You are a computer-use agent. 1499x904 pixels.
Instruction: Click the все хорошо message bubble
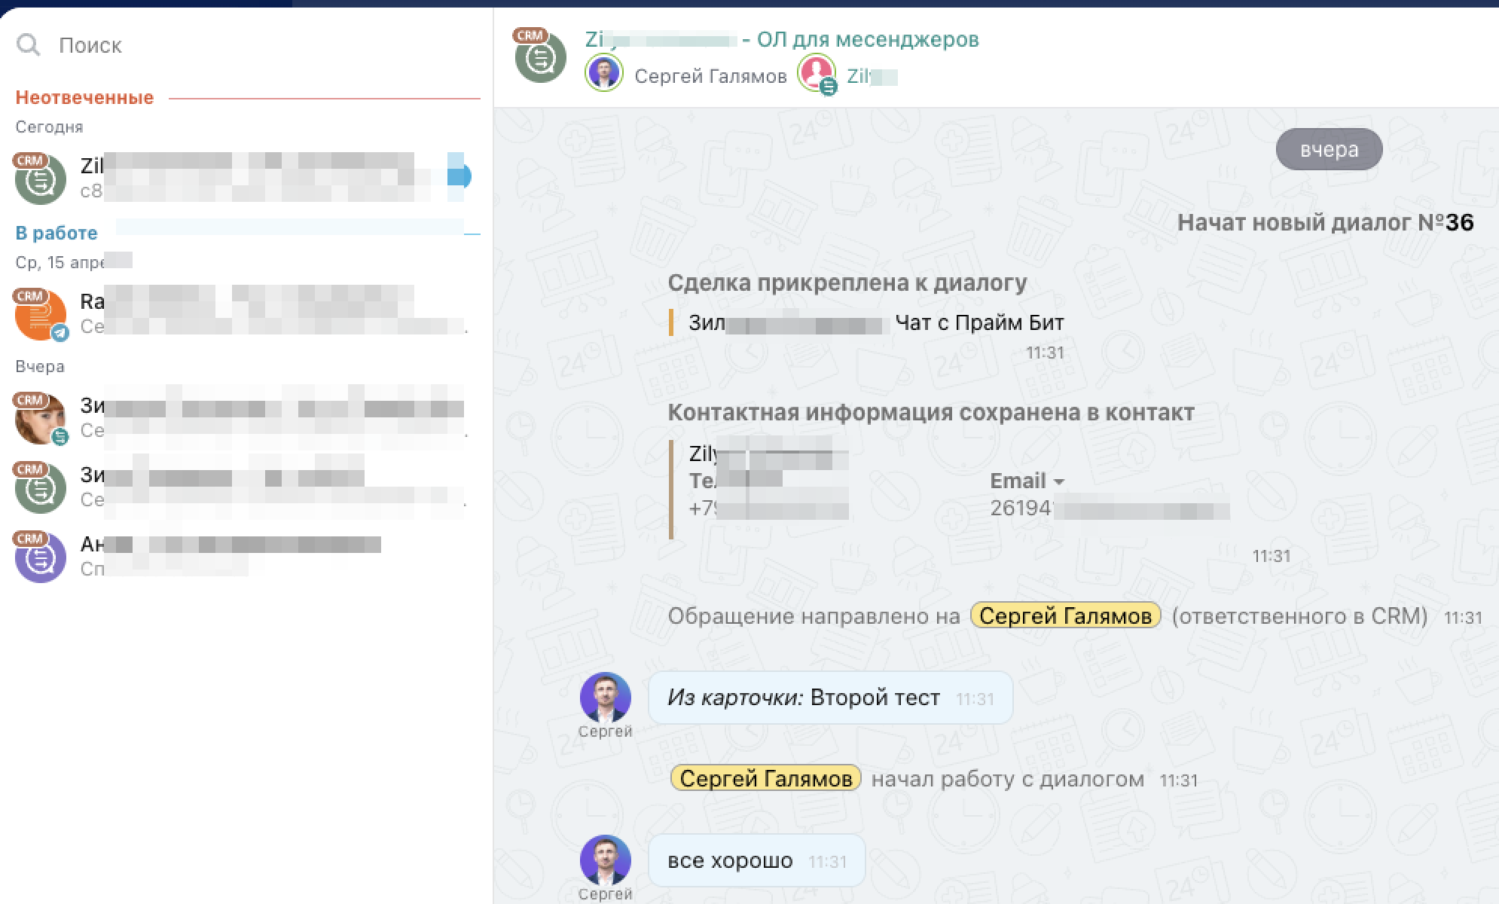(756, 860)
